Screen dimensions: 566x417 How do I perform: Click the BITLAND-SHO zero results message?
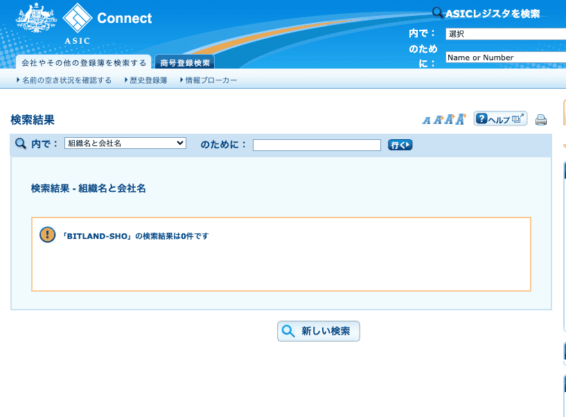[135, 236]
